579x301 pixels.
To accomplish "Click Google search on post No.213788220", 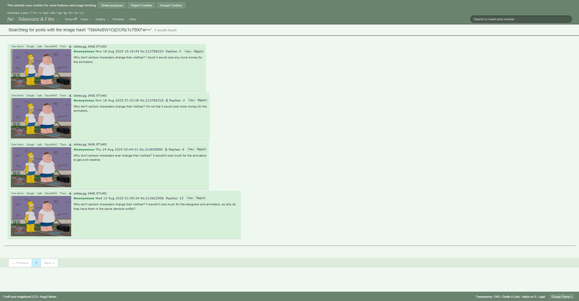I will [x=30, y=47].
